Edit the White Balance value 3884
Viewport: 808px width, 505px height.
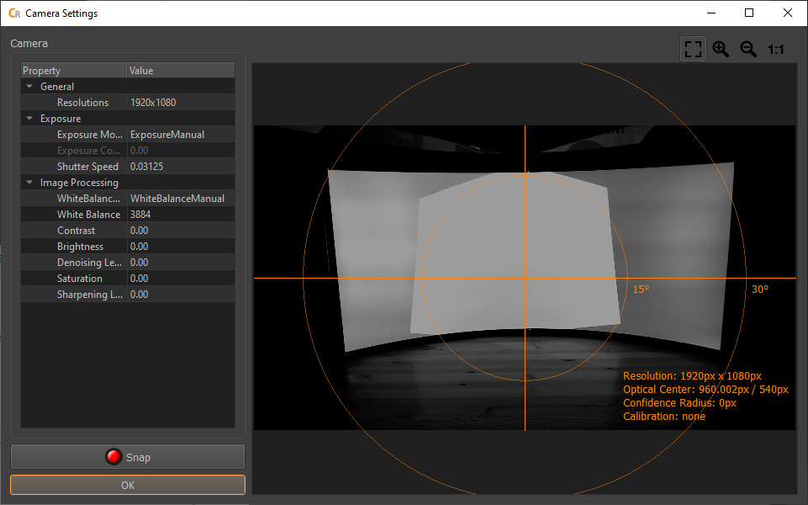tap(181, 215)
